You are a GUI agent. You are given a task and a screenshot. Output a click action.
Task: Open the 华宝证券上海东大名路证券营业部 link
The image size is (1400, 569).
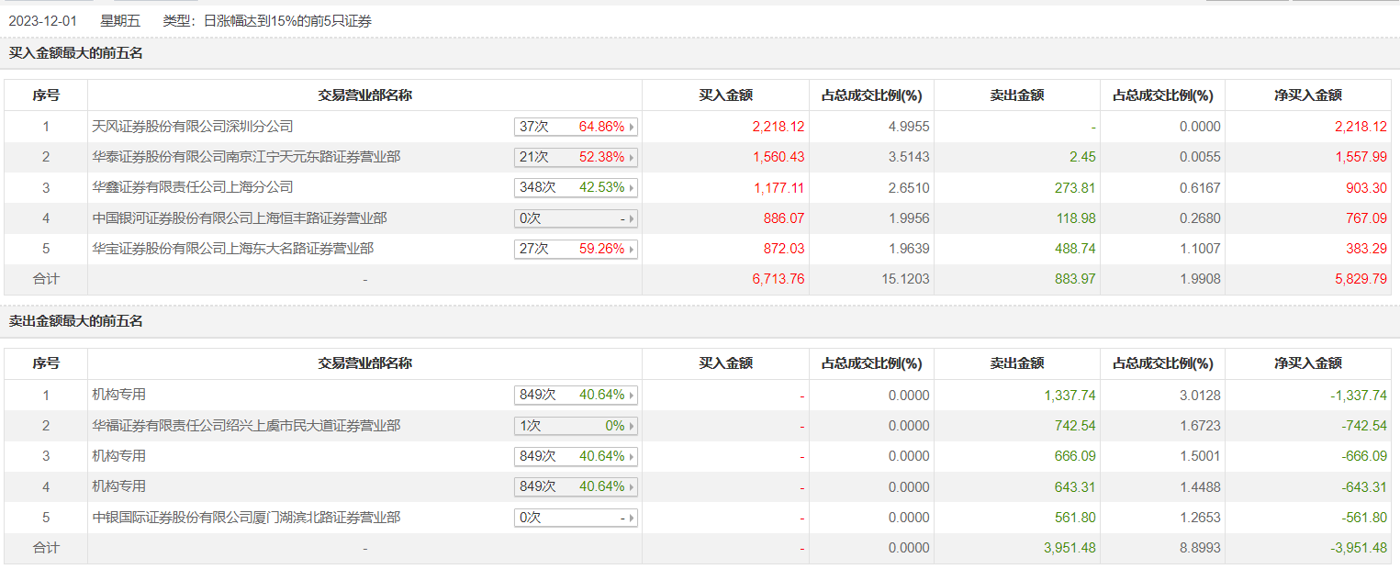233,249
